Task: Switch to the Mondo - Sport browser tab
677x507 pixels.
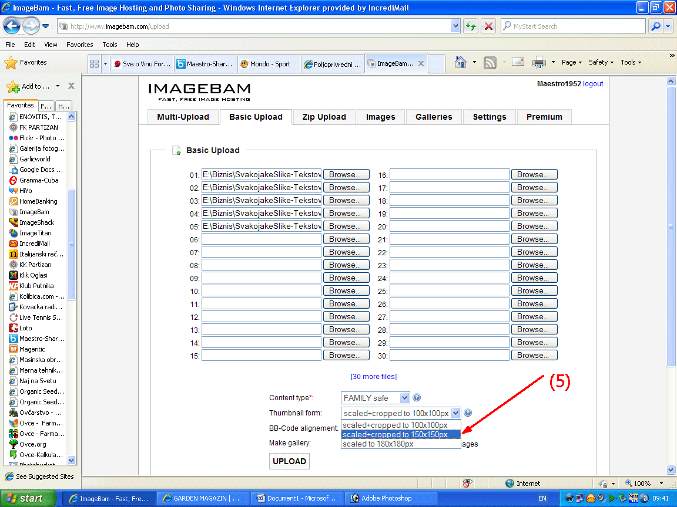Action: (x=269, y=64)
